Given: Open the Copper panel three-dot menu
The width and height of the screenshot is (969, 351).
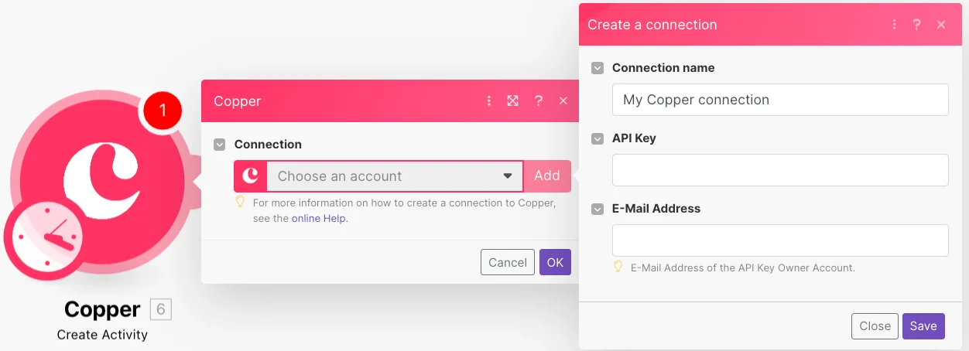Looking at the screenshot, I should coord(488,101).
